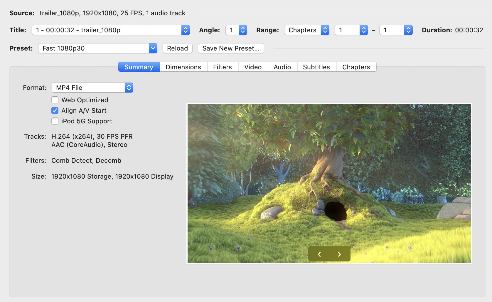Select the Audio tab
The image size is (492, 302).
[x=282, y=67]
